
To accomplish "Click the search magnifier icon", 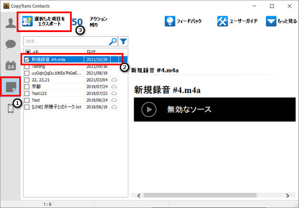I will (x=113, y=41).
